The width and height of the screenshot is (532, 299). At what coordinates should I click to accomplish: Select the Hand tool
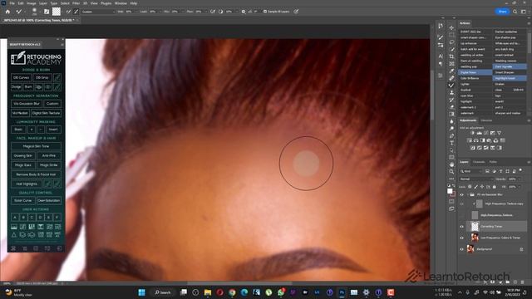(451, 164)
